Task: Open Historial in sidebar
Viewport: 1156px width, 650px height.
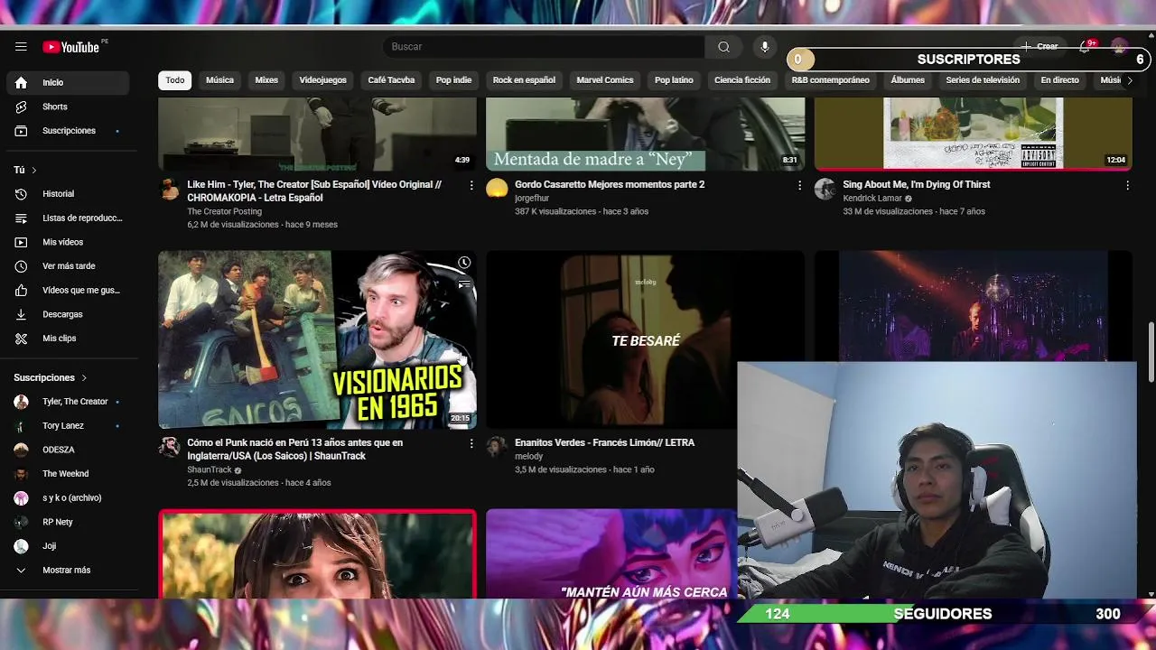Action: [x=68, y=194]
